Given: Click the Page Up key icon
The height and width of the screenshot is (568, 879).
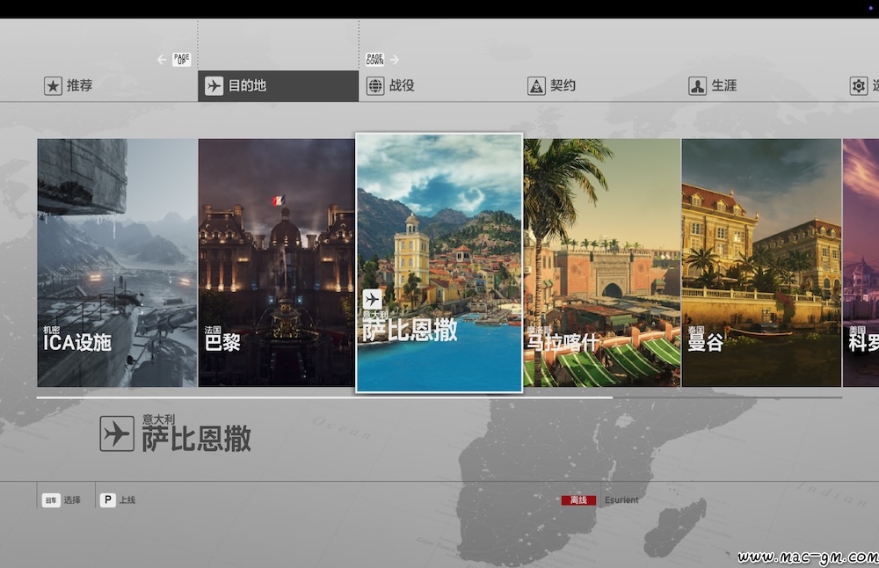Looking at the screenshot, I should coord(182,60).
